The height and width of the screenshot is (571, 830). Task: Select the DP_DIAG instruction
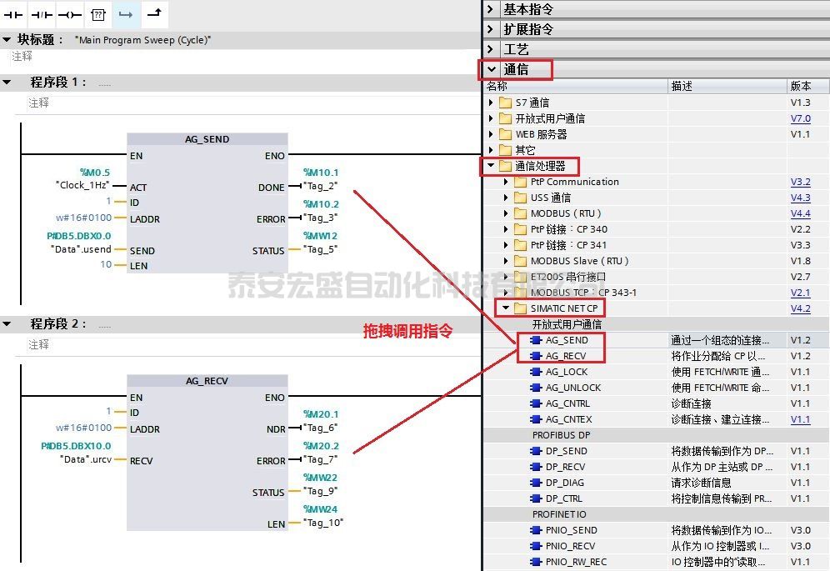[x=566, y=483]
